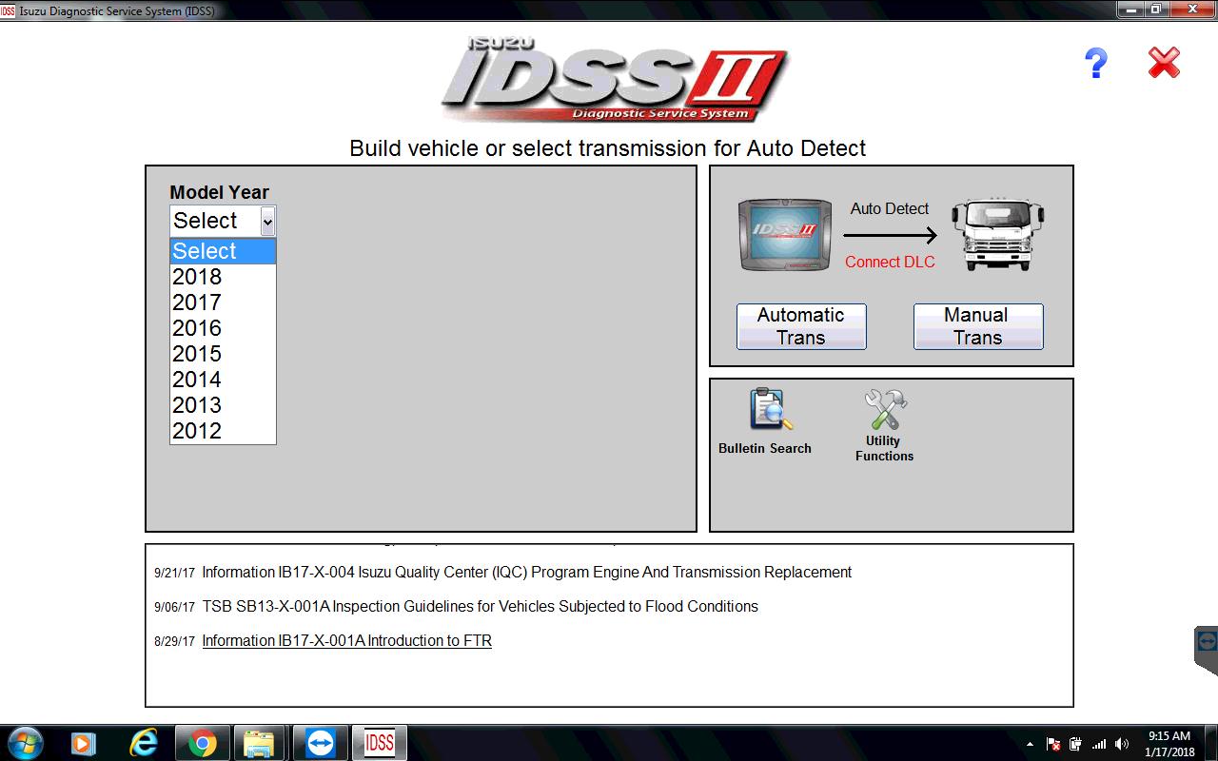Open Internet Explorer from taskbar
This screenshot has height=761, width=1218.
point(144,743)
